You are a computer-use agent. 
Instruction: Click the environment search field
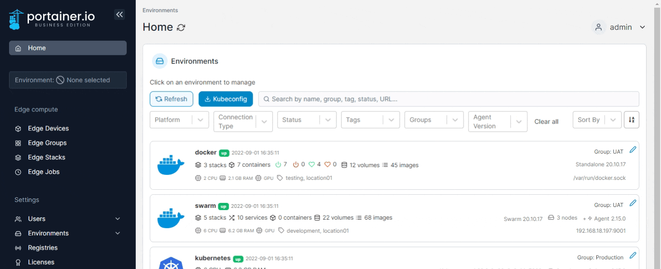pos(448,99)
